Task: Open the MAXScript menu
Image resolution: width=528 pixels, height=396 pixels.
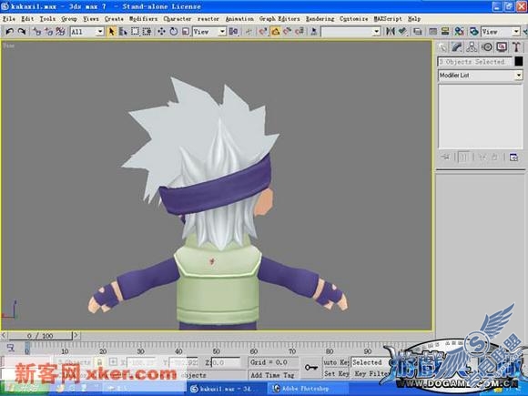Action: pyautogui.click(x=388, y=19)
